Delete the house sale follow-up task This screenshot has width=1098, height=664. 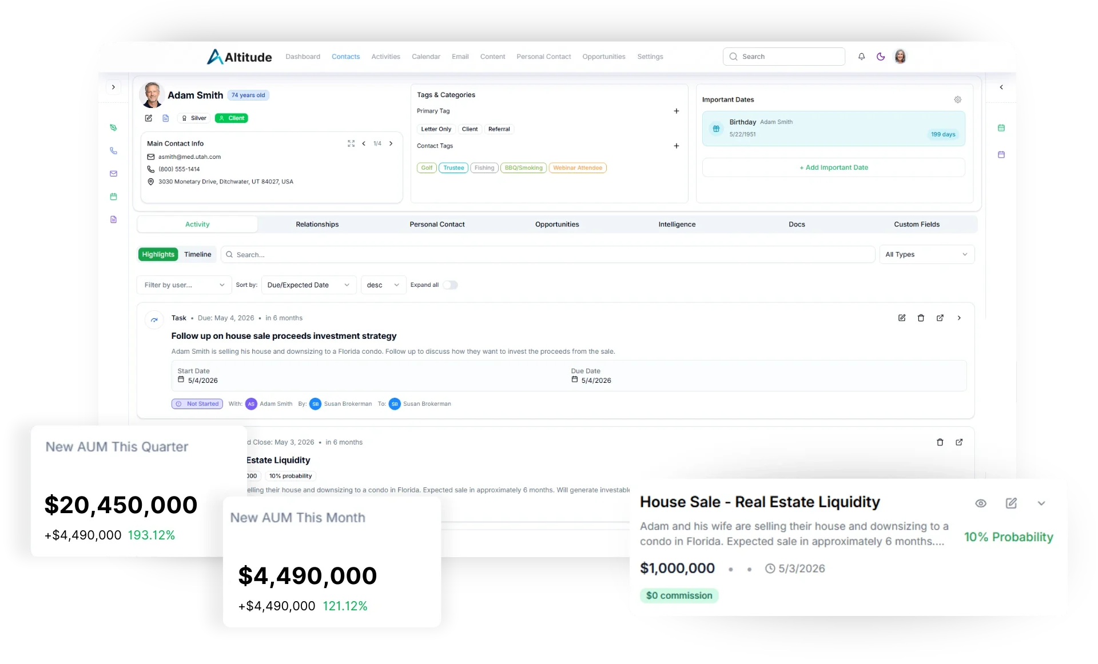click(x=921, y=318)
